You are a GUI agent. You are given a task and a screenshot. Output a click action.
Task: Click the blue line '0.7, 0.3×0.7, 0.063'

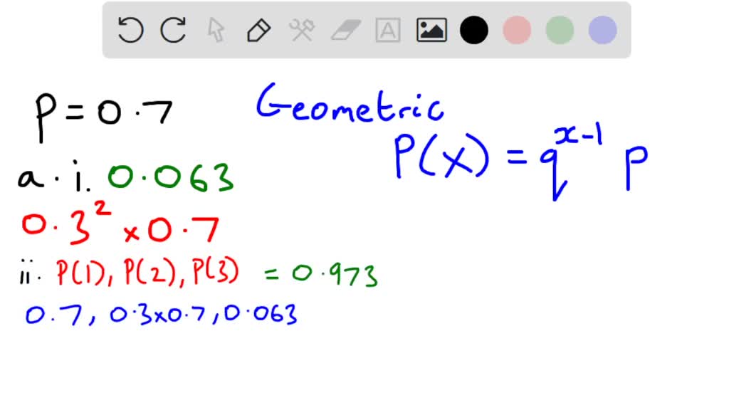(161, 315)
